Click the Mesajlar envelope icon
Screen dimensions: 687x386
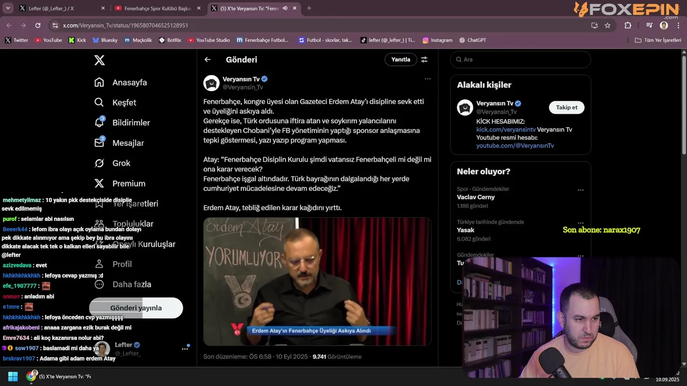99,143
